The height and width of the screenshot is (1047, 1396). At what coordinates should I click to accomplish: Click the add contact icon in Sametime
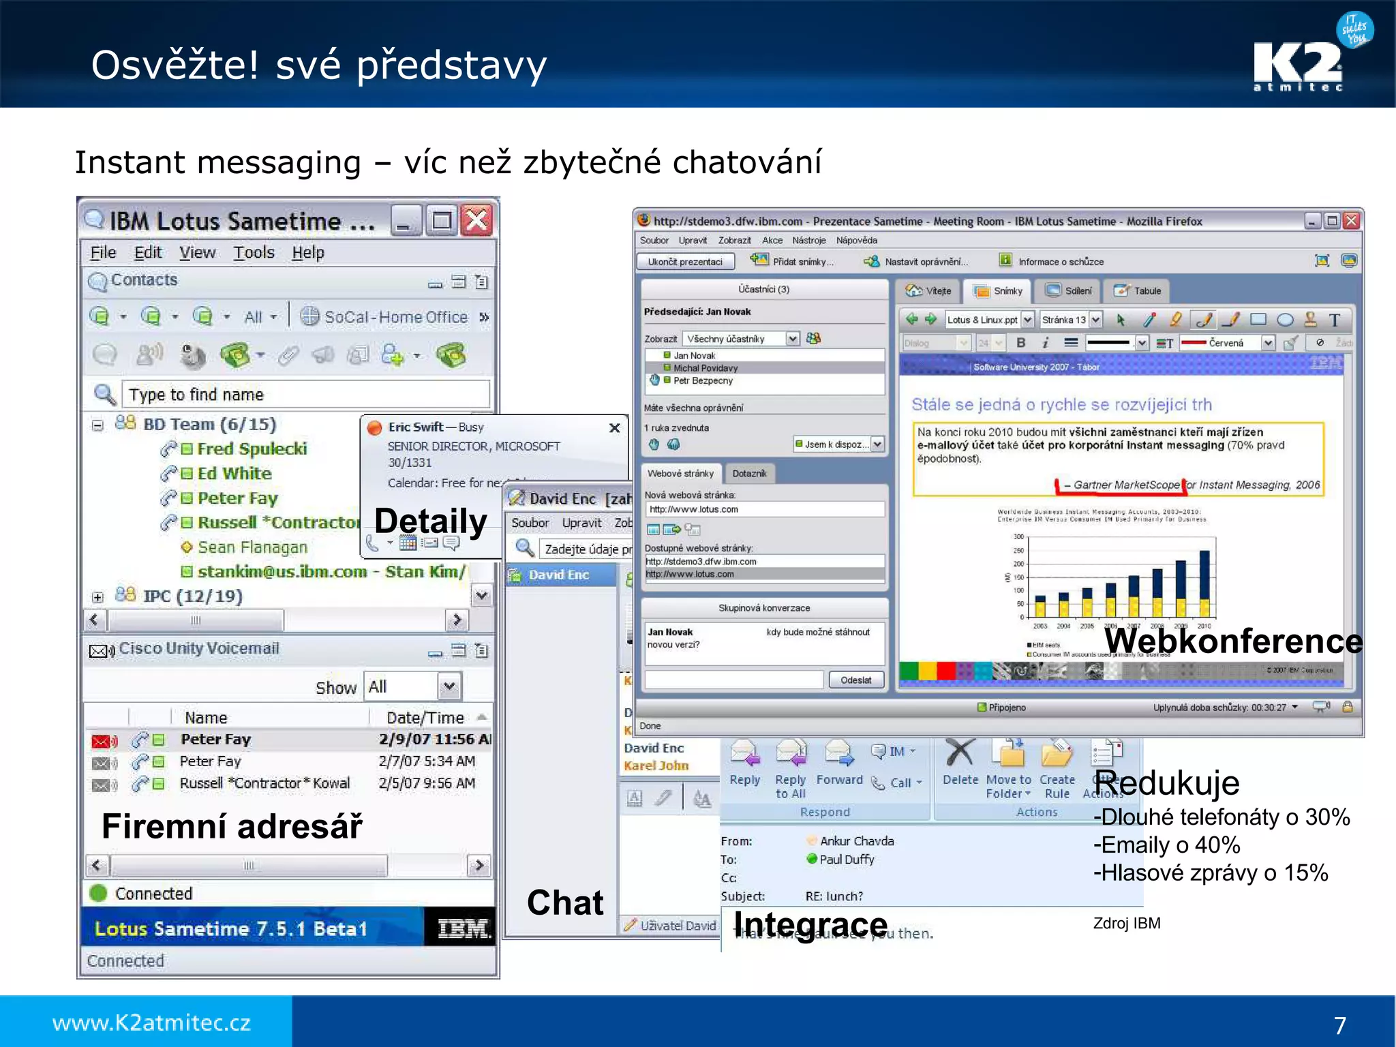tap(393, 355)
